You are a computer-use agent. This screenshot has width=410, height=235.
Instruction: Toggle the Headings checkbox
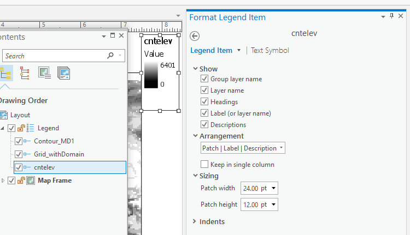[x=204, y=102]
